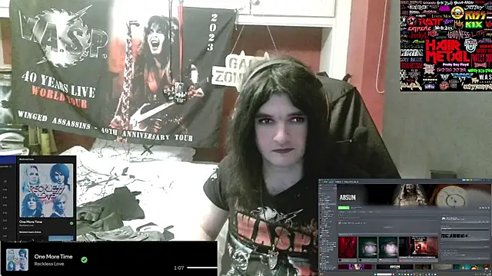Play the video thumbnail in the Steam activity row

pyautogui.click(x=418, y=247)
